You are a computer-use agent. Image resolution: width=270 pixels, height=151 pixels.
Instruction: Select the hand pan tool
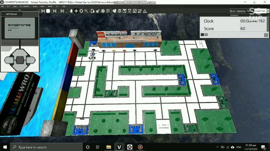(x=71, y=11)
